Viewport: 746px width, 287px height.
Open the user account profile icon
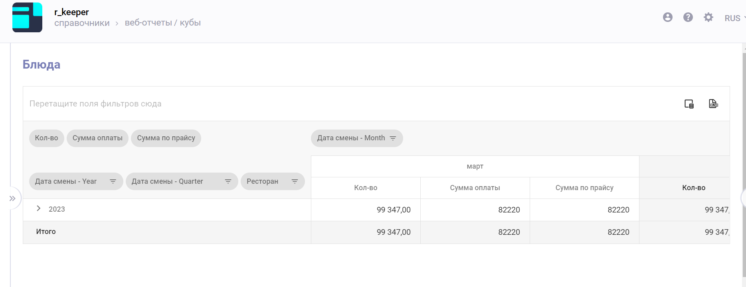pyautogui.click(x=667, y=17)
